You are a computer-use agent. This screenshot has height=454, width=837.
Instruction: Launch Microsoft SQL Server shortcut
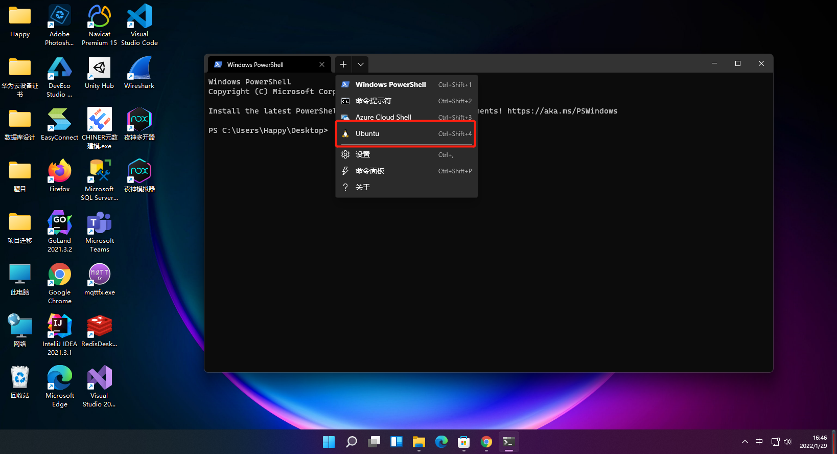pyautogui.click(x=99, y=180)
